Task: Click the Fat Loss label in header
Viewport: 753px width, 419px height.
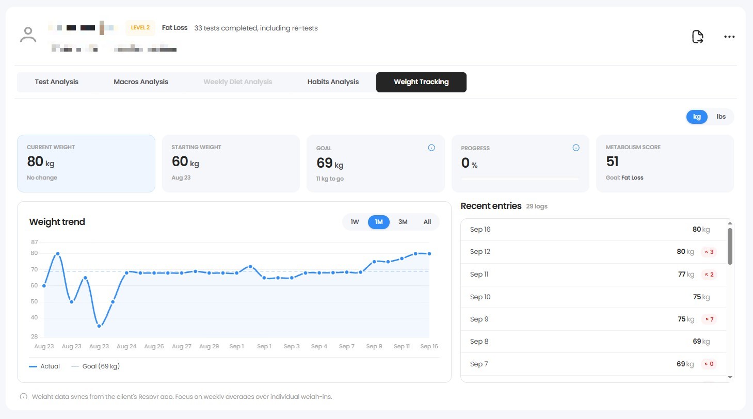Action: [x=174, y=28]
